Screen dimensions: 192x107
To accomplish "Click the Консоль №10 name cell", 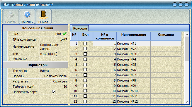I will coord(134,91).
